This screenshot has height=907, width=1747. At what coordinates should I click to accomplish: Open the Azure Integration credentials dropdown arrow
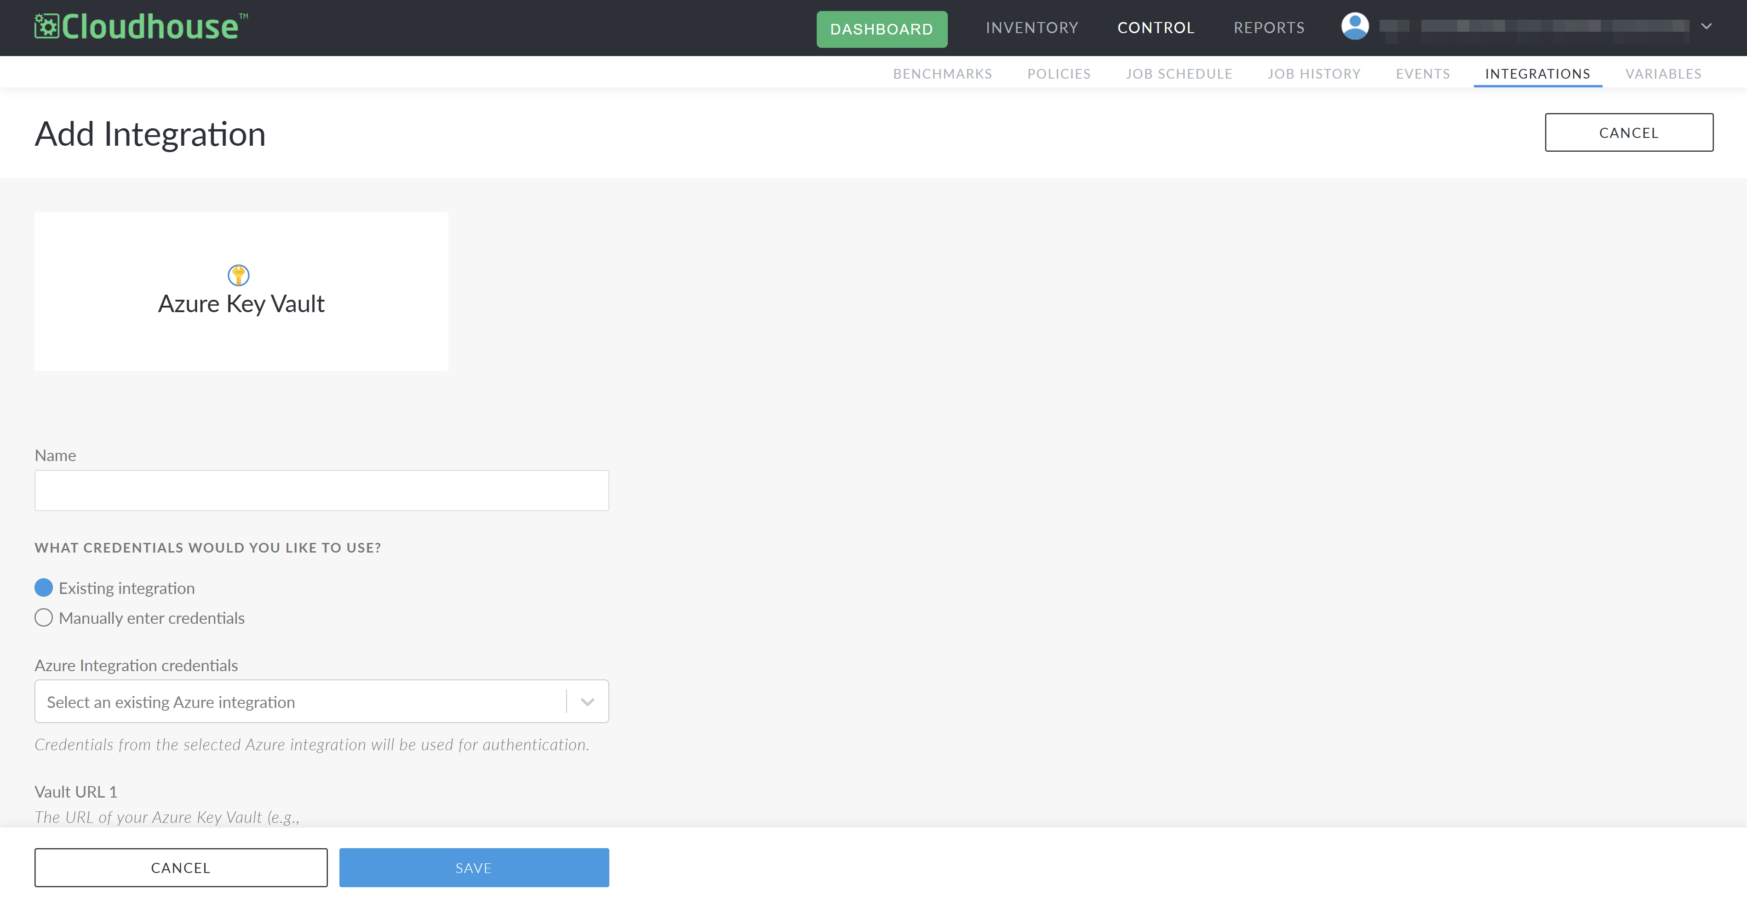[587, 702]
